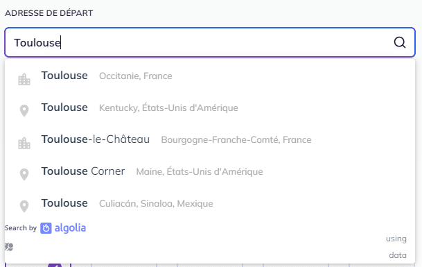This screenshot has width=422, height=267.
Task: Click the blue Algolia stopwatch logo icon
Action: click(46, 228)
